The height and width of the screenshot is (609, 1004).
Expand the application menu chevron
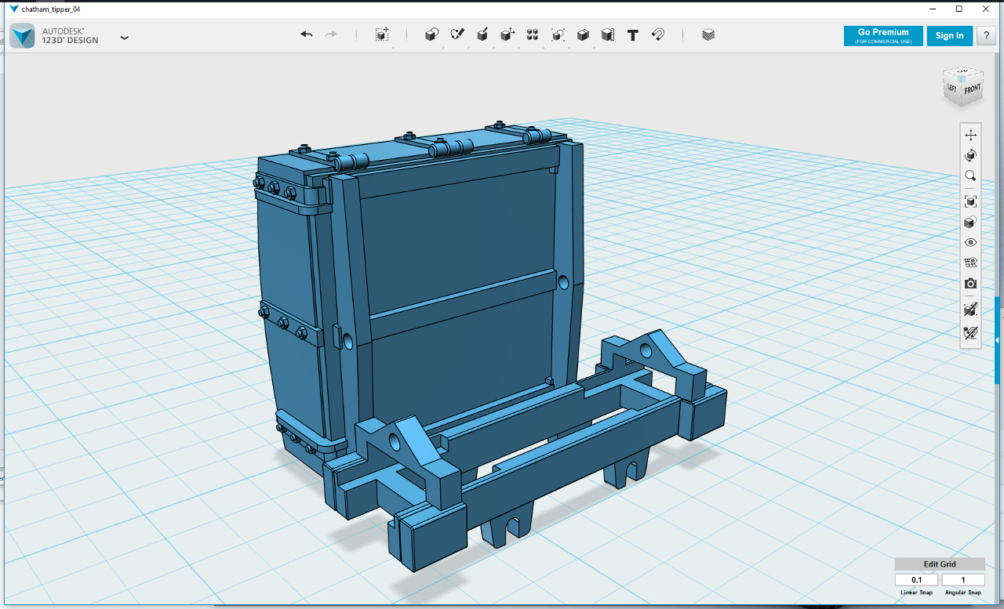pyautogui.click(x=124, y=37)
